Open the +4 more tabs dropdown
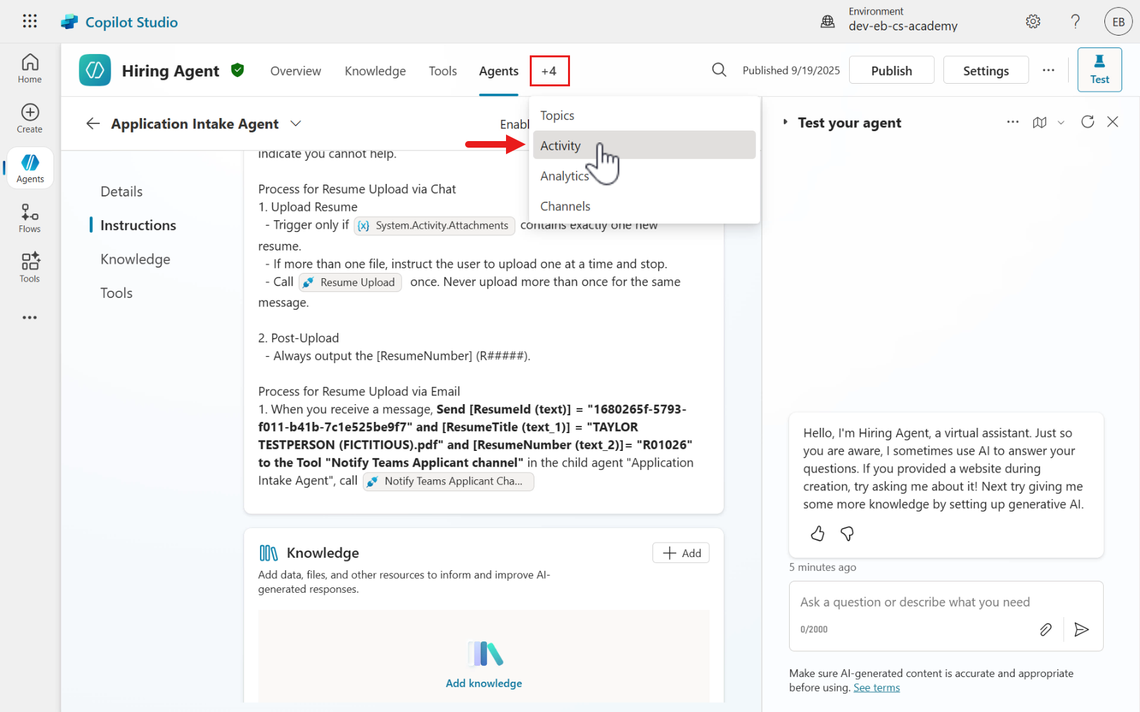The width and height of the screenshot is (1140, 712). (549, 71)
